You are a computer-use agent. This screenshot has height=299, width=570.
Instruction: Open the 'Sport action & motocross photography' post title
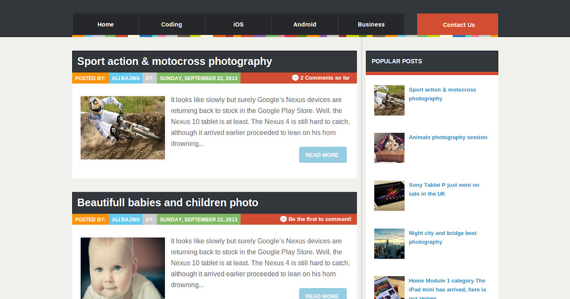174,61
